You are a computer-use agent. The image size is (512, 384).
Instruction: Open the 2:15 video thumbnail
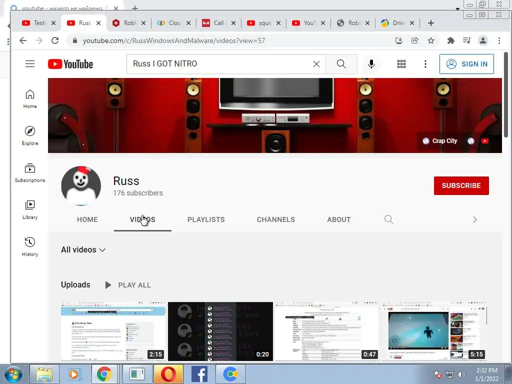pyautogui.click(x=113, y=331)
